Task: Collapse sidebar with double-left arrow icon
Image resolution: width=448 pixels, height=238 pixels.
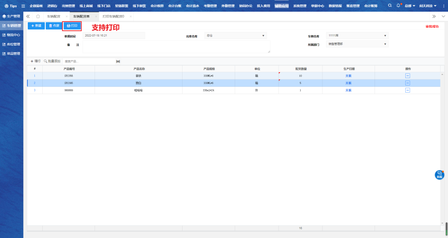Action: click(28, 16)
